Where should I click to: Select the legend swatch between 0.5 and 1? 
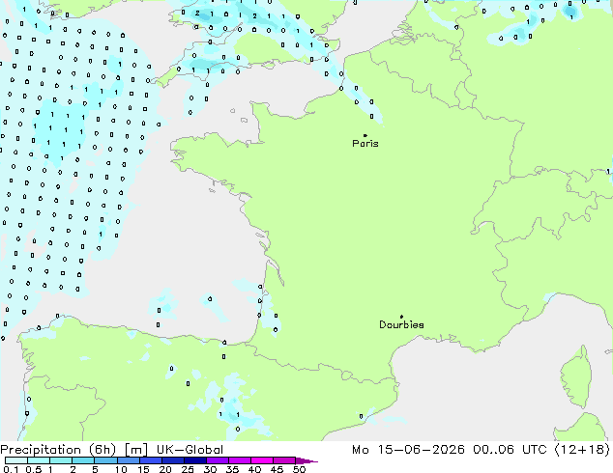click(39, 460)
